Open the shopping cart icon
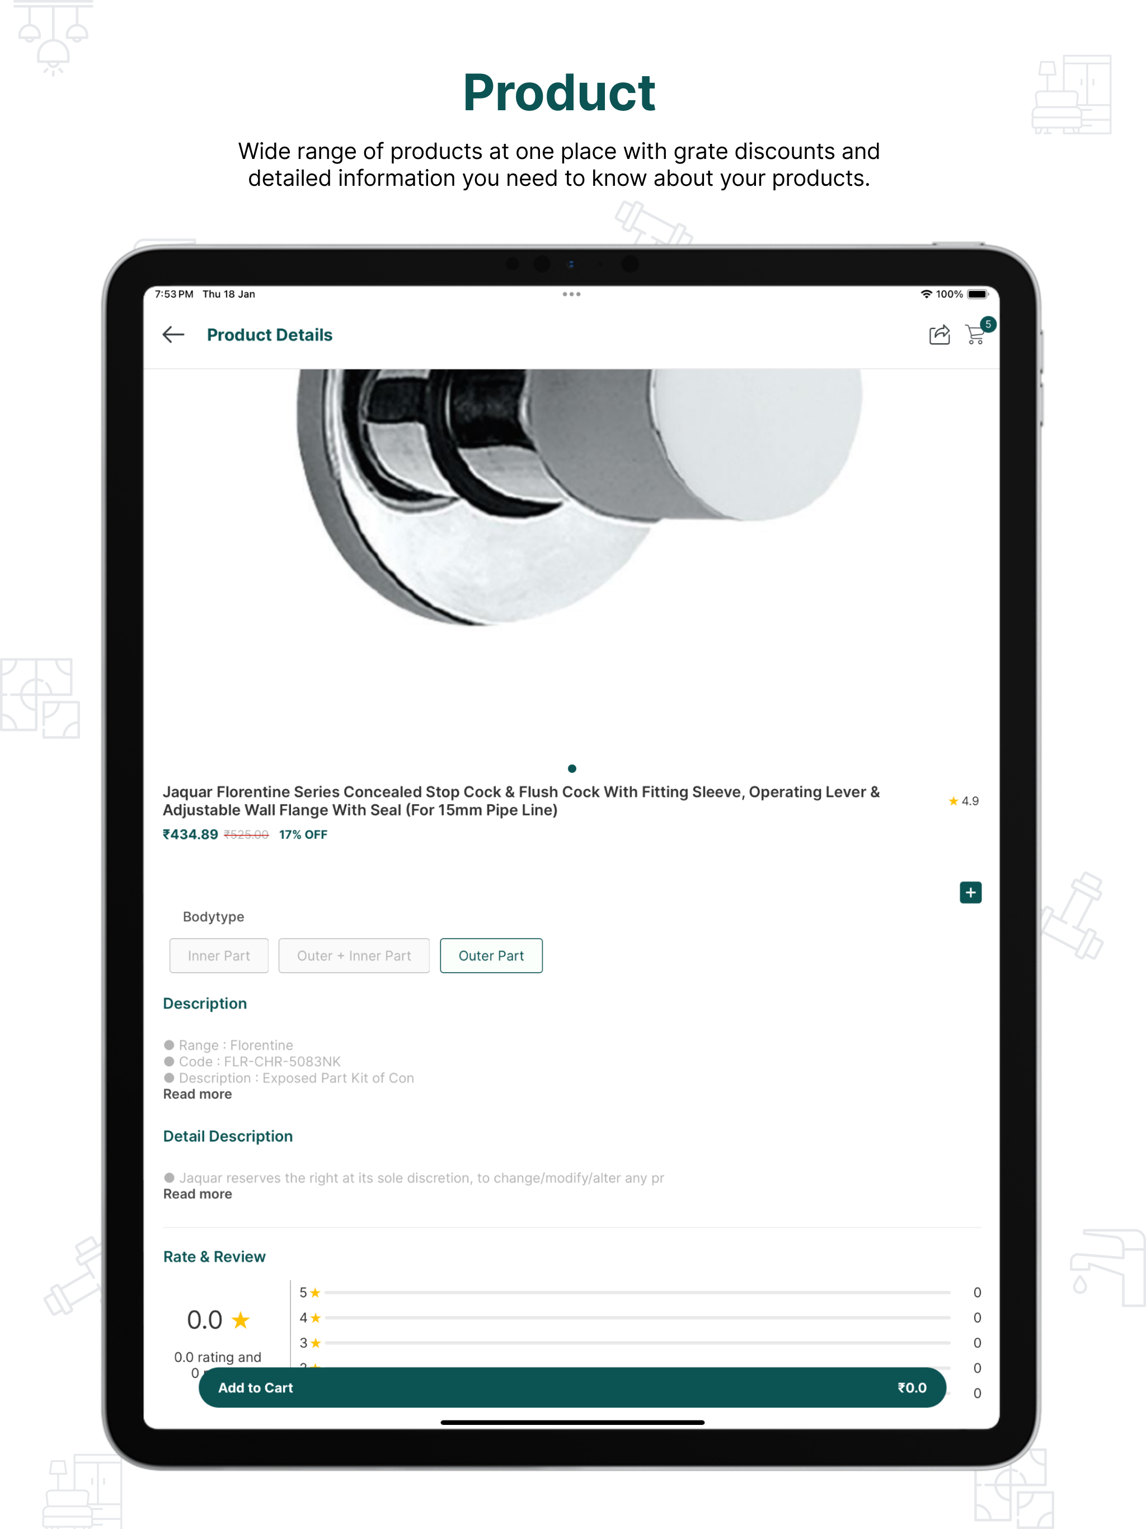The height and width of the screenshot is (1529, 1146). [976, 335]
